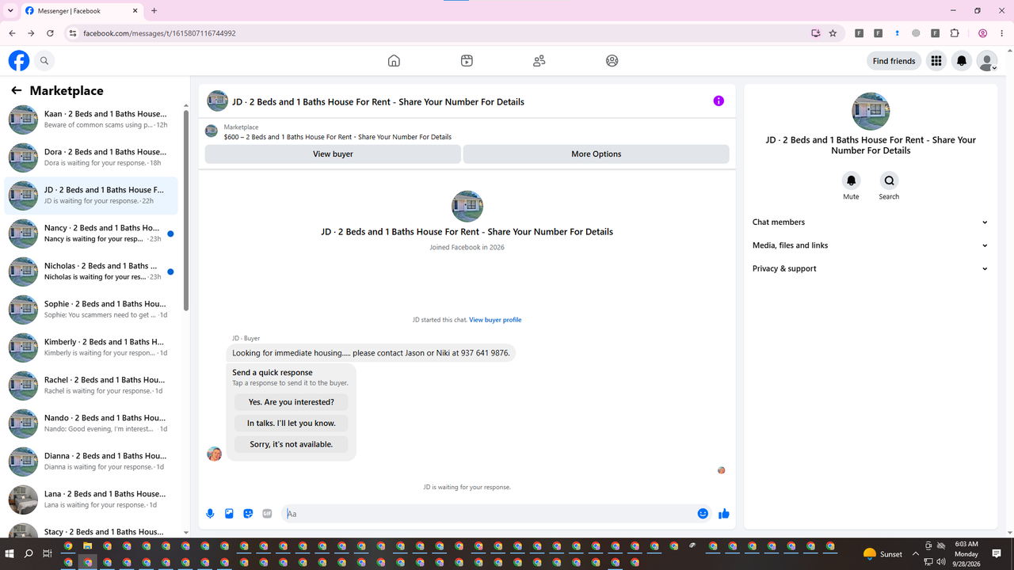Open the emoji picker icon
This screenshot has width=1014, height=570.
click(x=703, y=514)
